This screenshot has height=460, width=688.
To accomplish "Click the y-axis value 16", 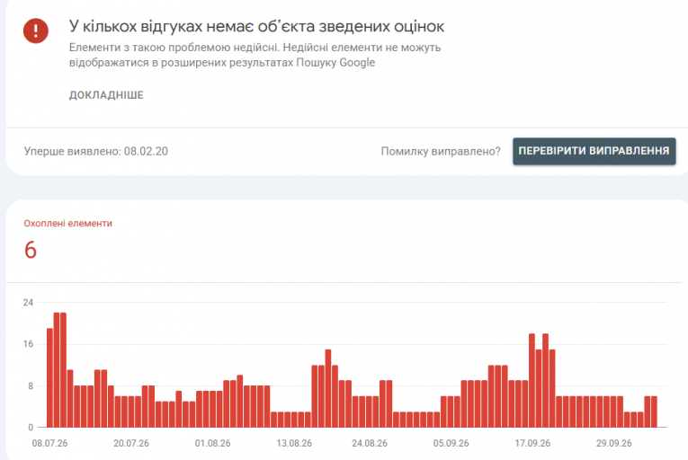I will [28, 344].
